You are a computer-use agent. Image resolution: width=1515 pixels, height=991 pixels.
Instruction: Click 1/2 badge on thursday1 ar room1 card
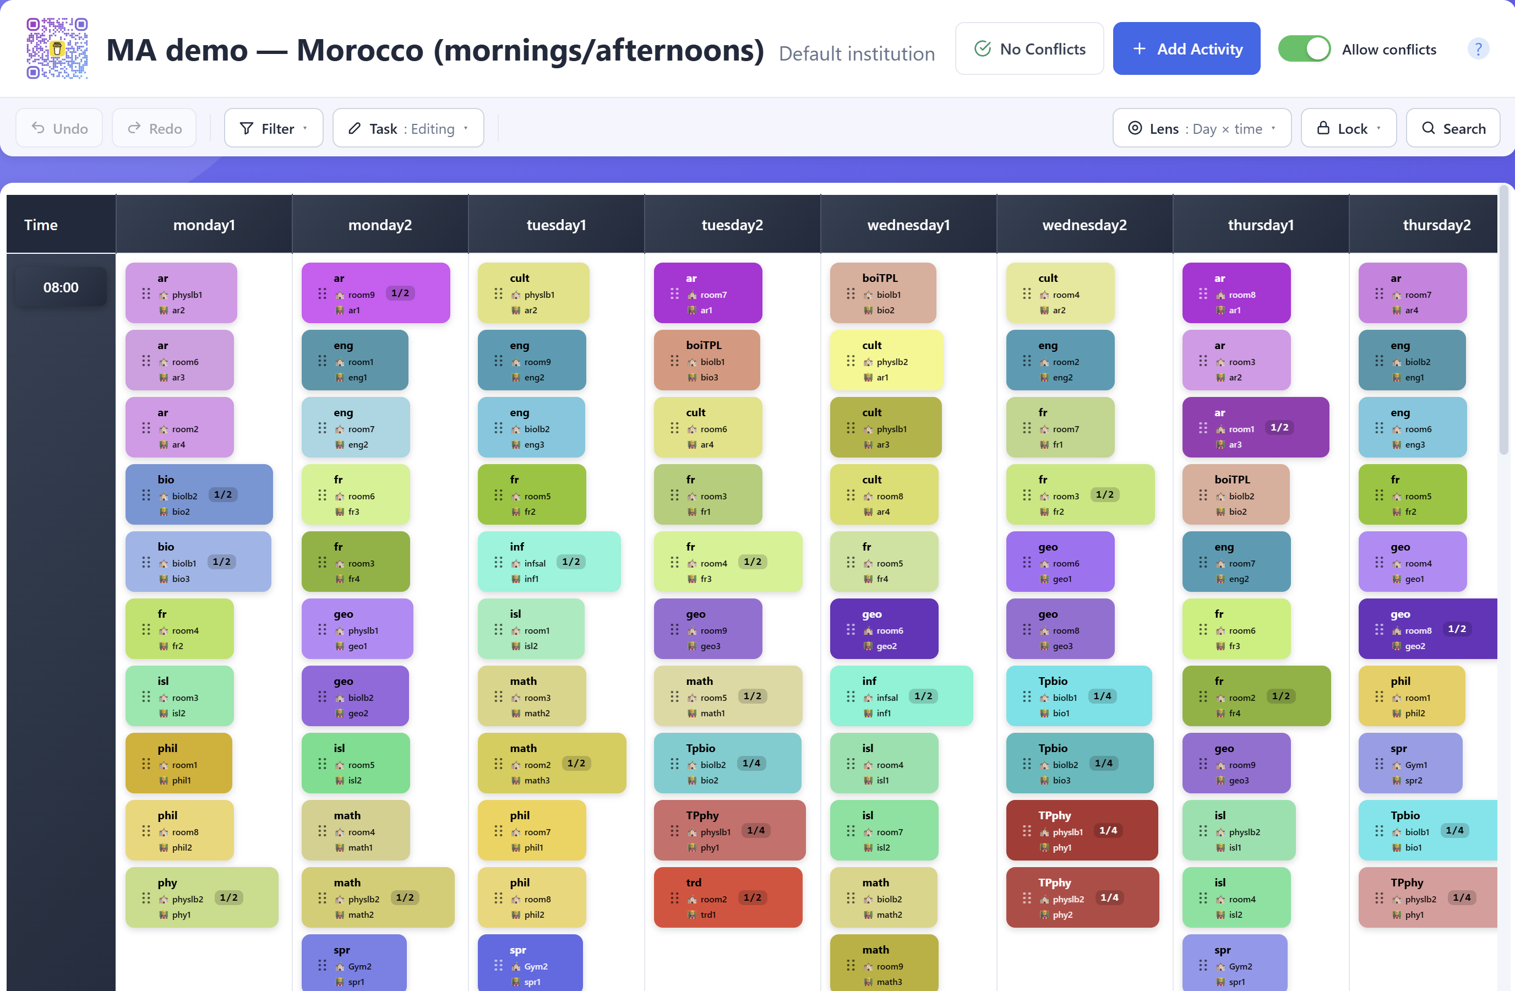(1279, 427)
